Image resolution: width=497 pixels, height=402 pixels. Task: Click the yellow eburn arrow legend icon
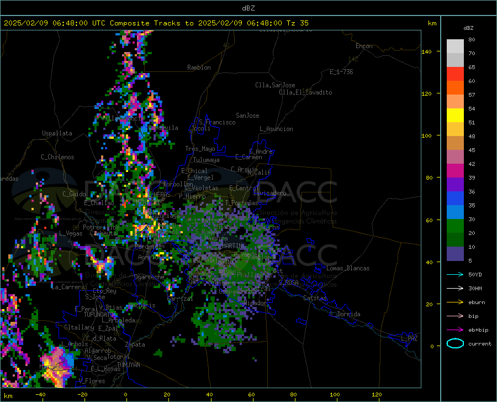pyautogui.click(x=455, y=302)
